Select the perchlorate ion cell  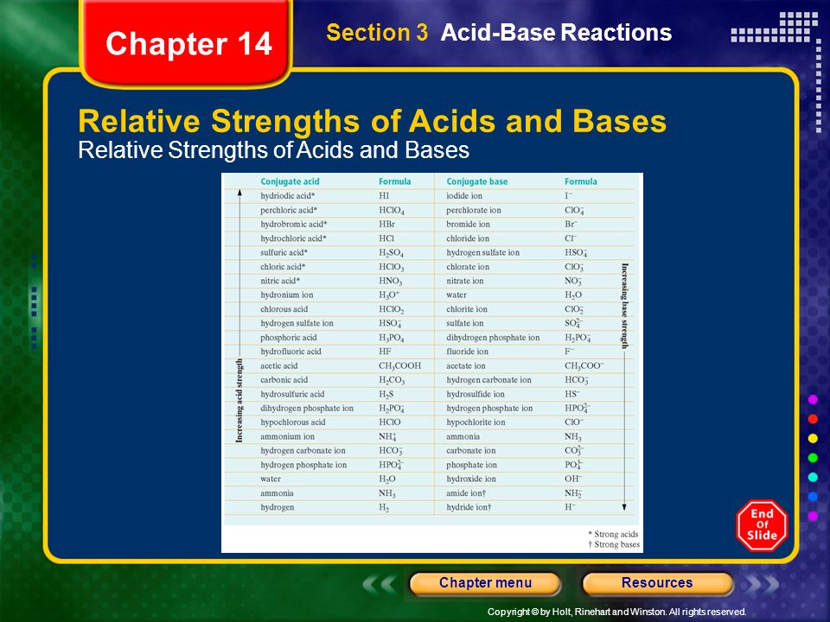pos(473,210)
